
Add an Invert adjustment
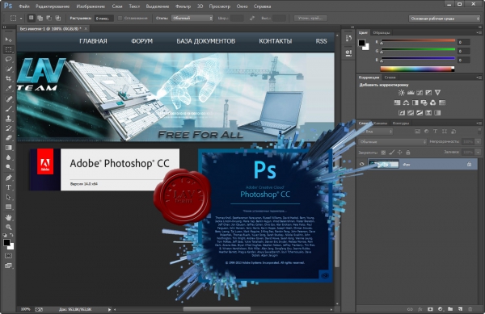(402, 113)
